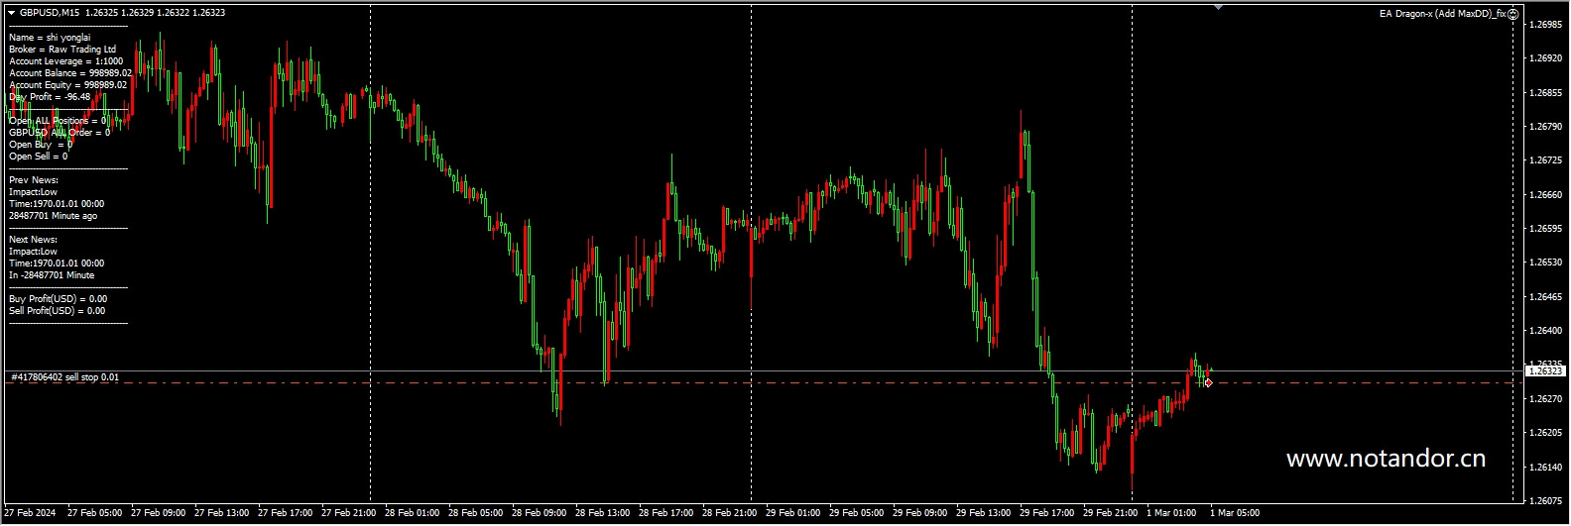This screenshot has height=526, width=1571.
Task: Click the GBPUSD,M15 chart title text
Action: click(51, 13)
